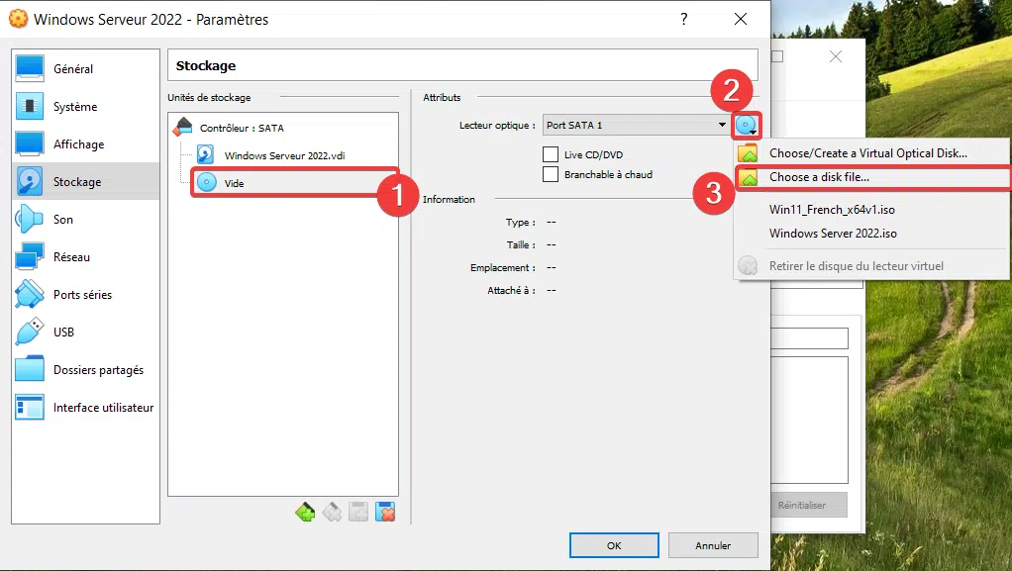Click the remove controller icon
1012x571 pixels.
(x=332, y=513)
